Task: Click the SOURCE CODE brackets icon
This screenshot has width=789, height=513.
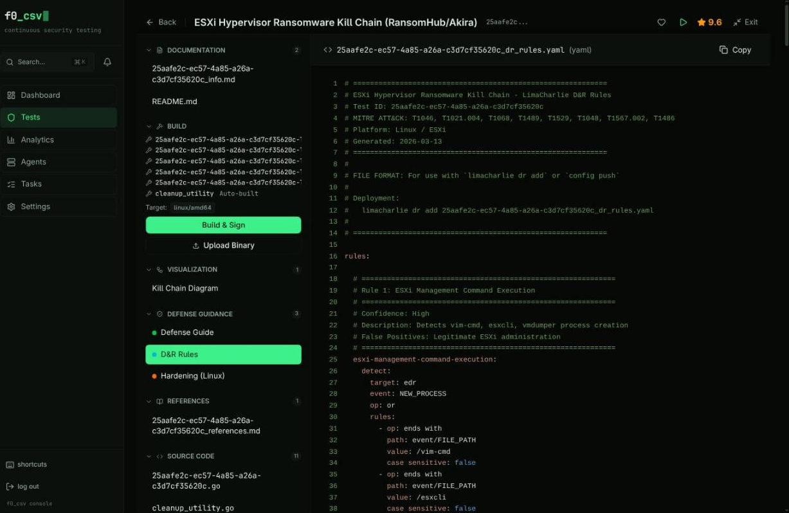Action: (x=159, y=456)
